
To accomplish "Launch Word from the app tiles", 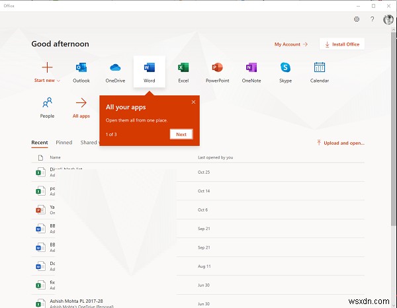I will (x=150, y=72).
